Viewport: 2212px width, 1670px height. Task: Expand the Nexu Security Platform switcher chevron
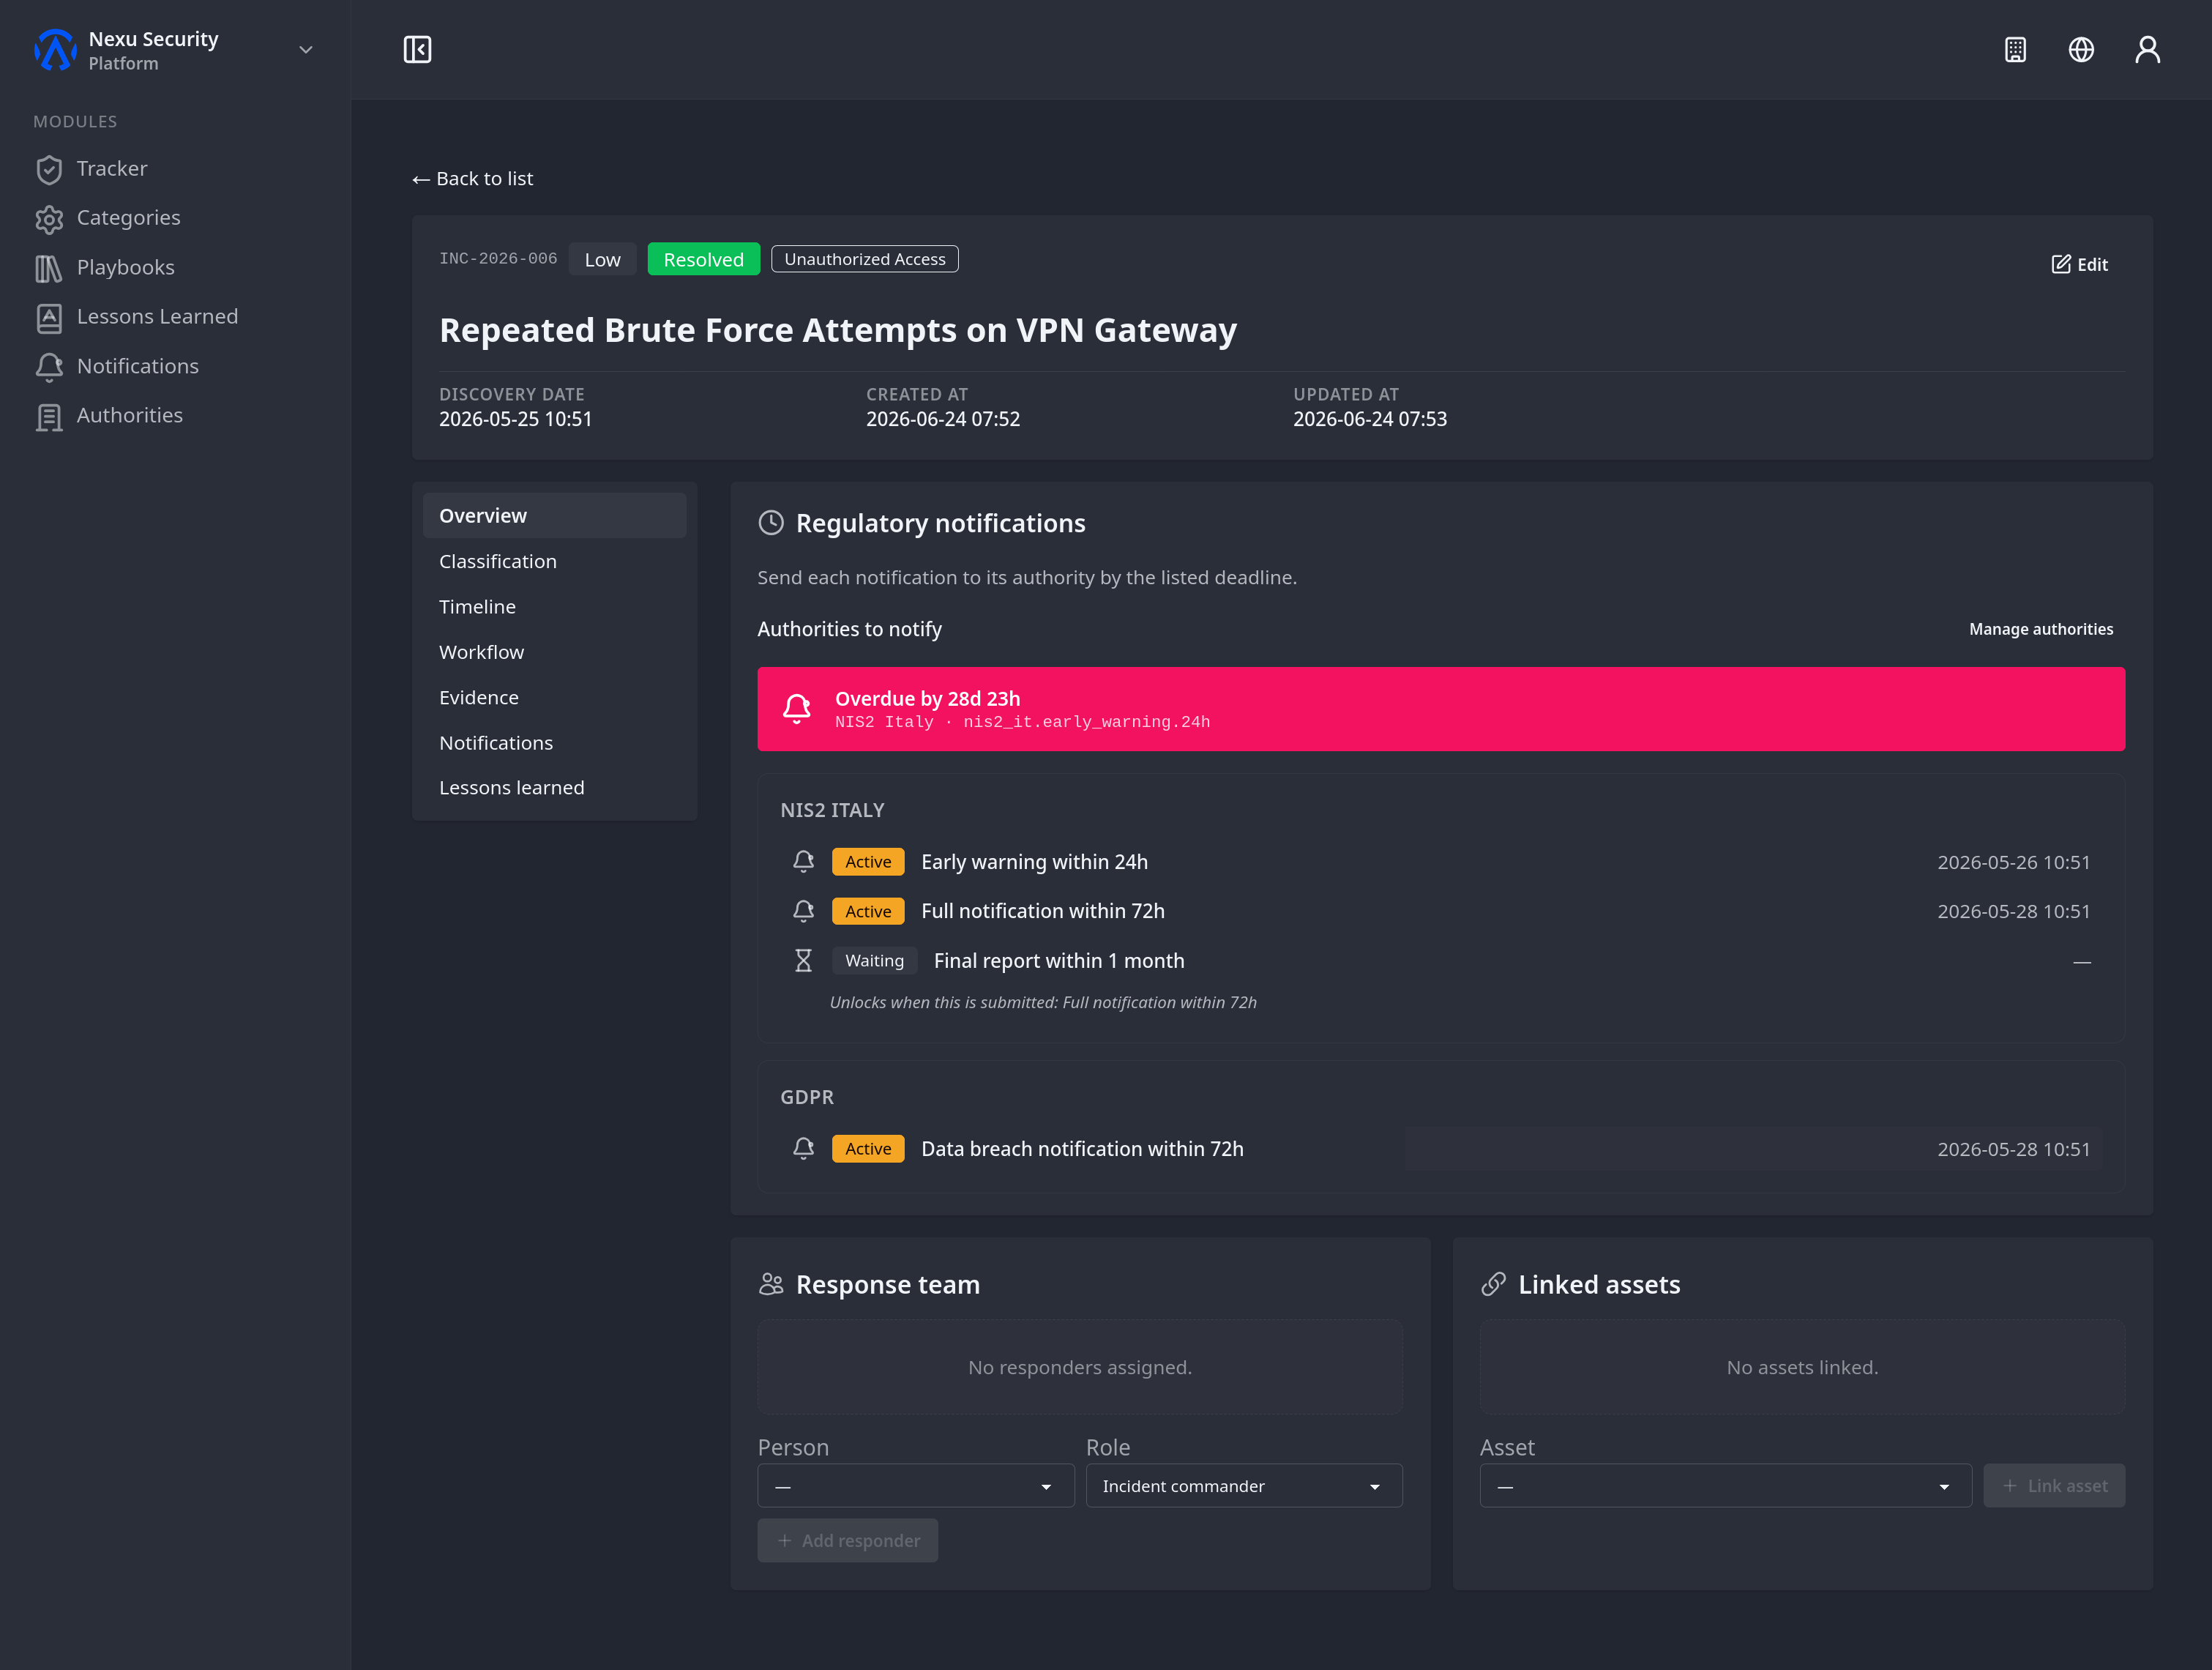click(306, 50)
